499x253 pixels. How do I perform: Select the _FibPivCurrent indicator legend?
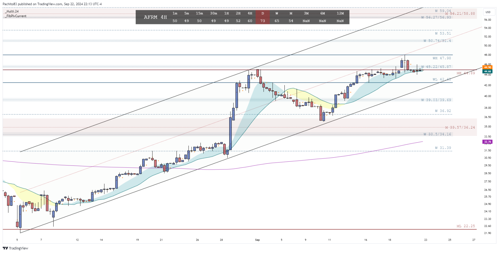[16, 16]
